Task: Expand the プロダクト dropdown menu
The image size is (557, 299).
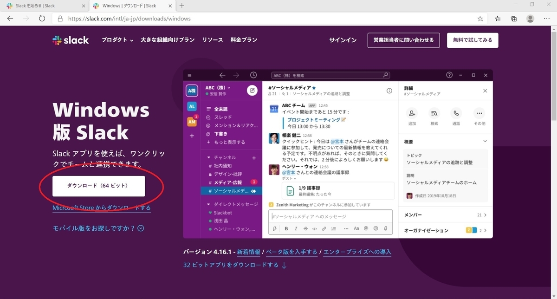Action: point(117,40)
